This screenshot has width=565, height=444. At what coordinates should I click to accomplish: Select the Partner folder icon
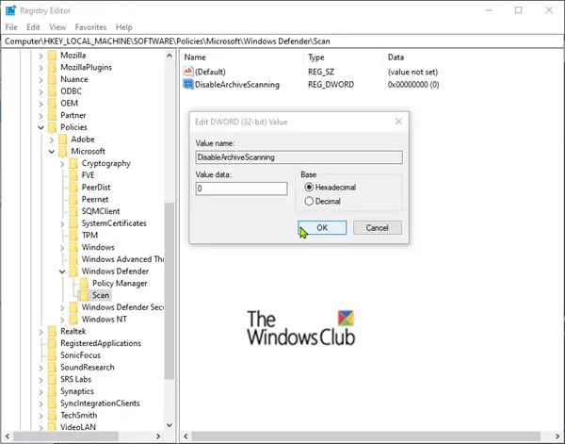52,115
